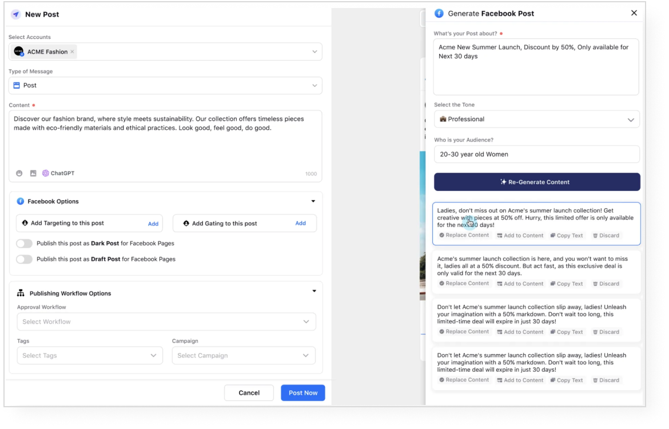669x429 pixels.
Task: Copy text of the third suggestion card
Action: (x=567, y=332)
